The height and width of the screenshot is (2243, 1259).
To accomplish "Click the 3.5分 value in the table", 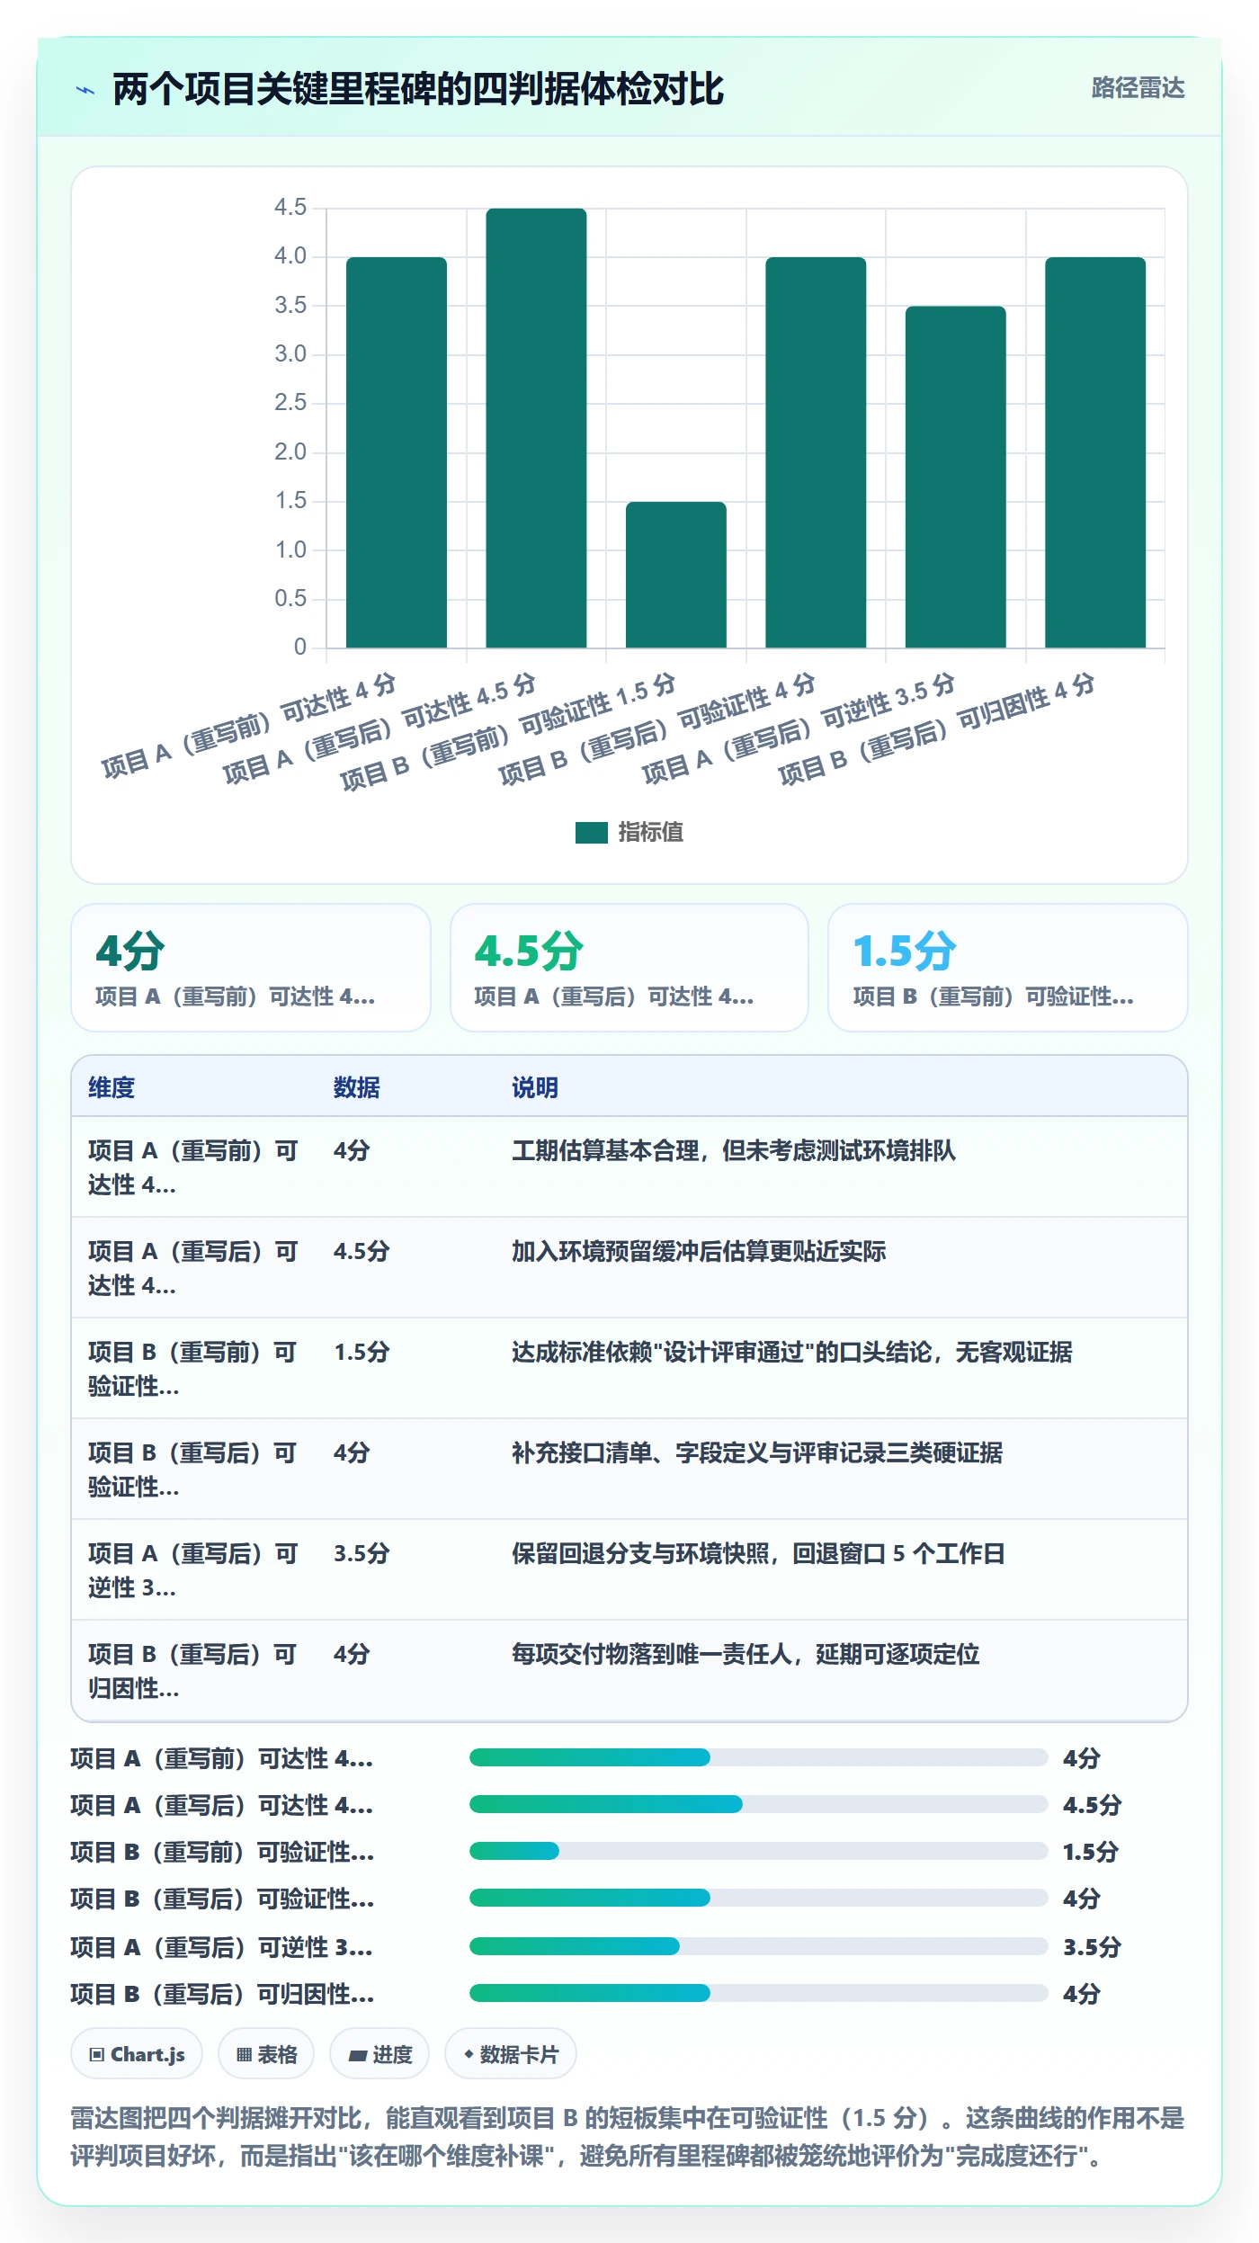I will click(362, 1553).
